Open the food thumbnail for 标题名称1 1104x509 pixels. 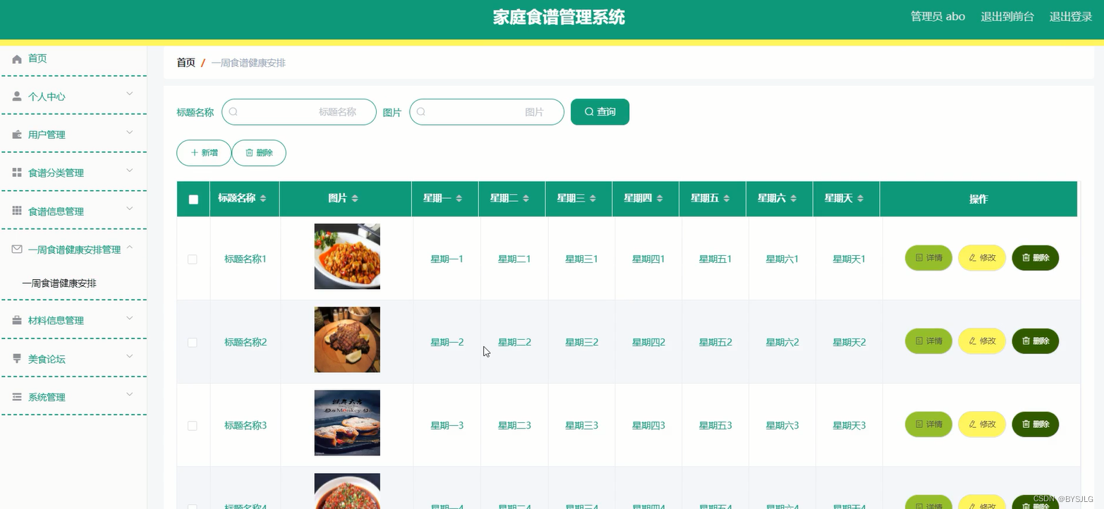click(347, 257)
